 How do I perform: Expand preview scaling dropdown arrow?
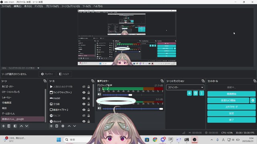pyautogui.click(x=38, y=68)
